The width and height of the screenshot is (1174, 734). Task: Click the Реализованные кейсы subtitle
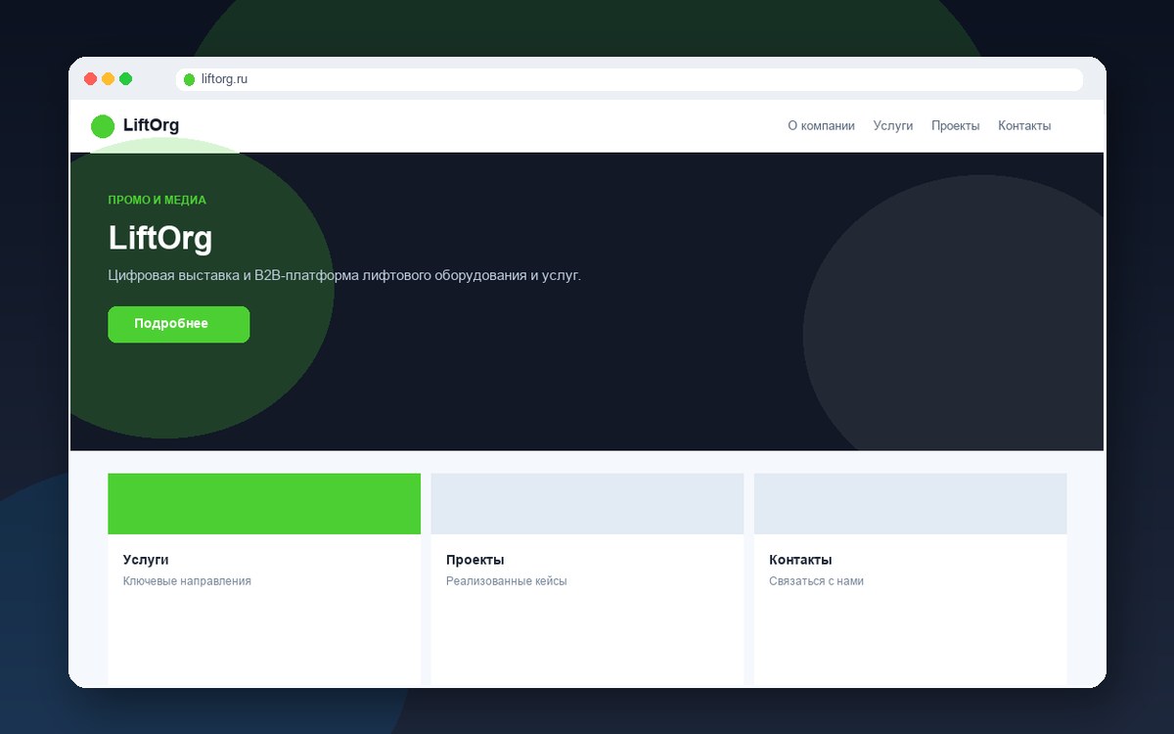point(507,581)
